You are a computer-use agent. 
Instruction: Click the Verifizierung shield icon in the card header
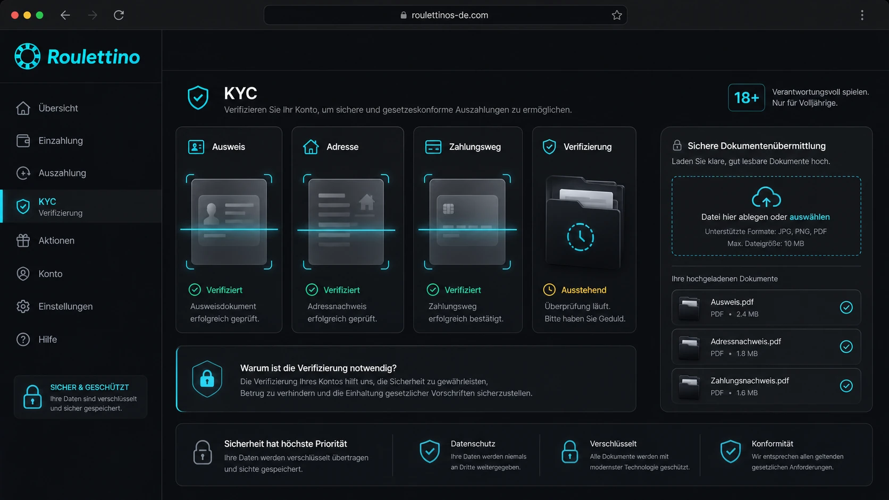click(x=549, y=147)
